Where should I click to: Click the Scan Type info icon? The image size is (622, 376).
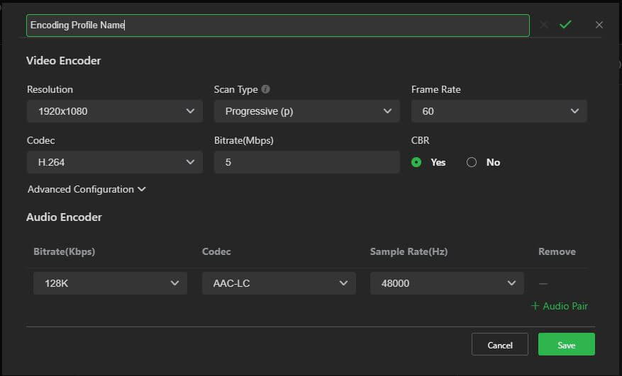point(265,90)
